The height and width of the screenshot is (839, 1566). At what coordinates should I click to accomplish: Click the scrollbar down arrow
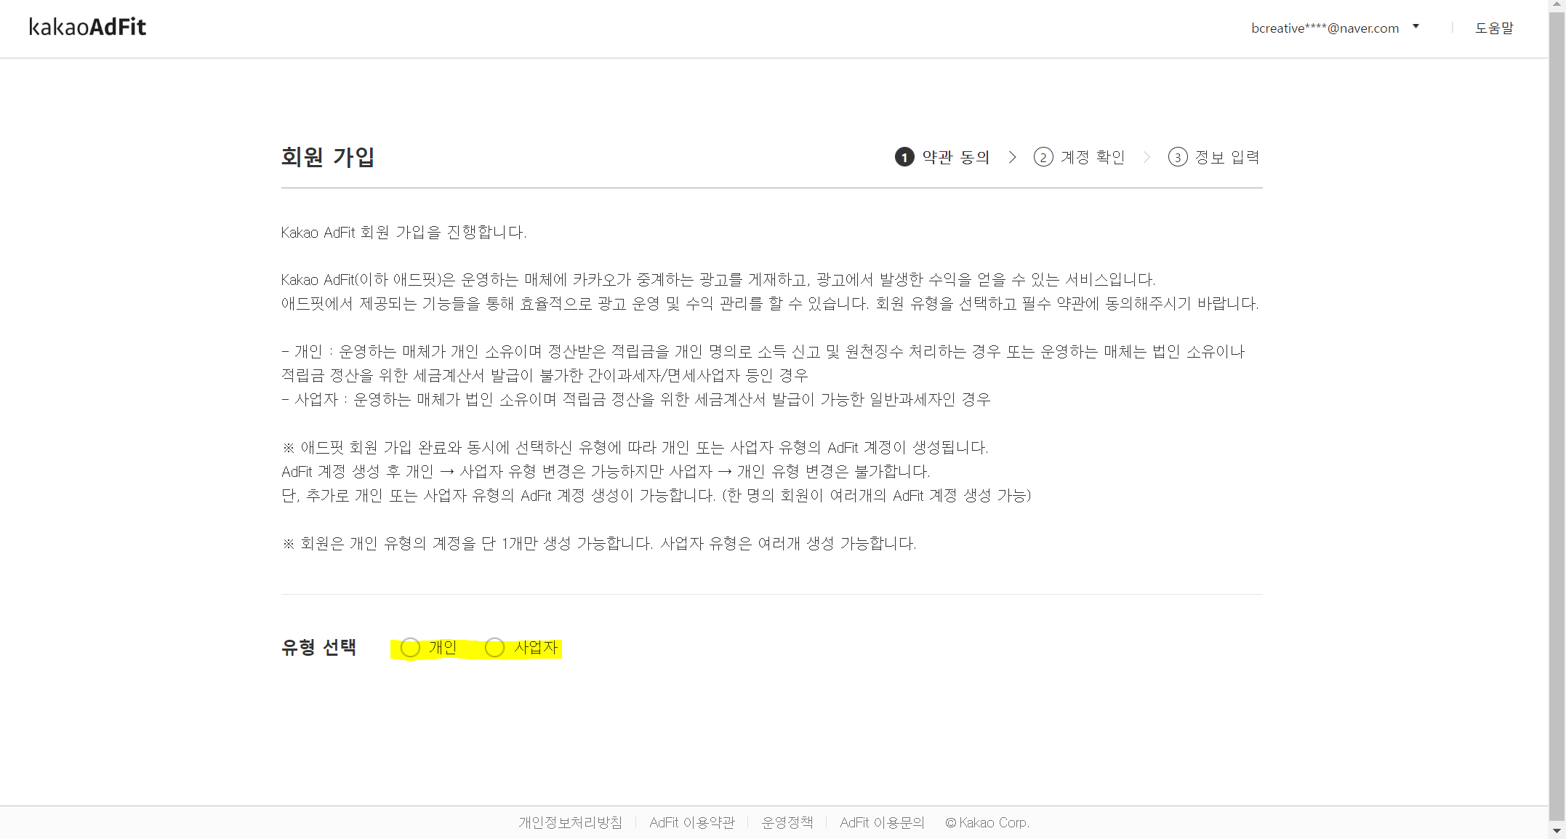coord(1557,830)
